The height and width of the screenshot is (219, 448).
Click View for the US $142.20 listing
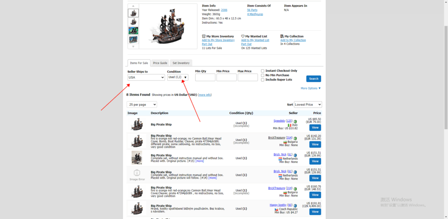[x=315, y=145]
